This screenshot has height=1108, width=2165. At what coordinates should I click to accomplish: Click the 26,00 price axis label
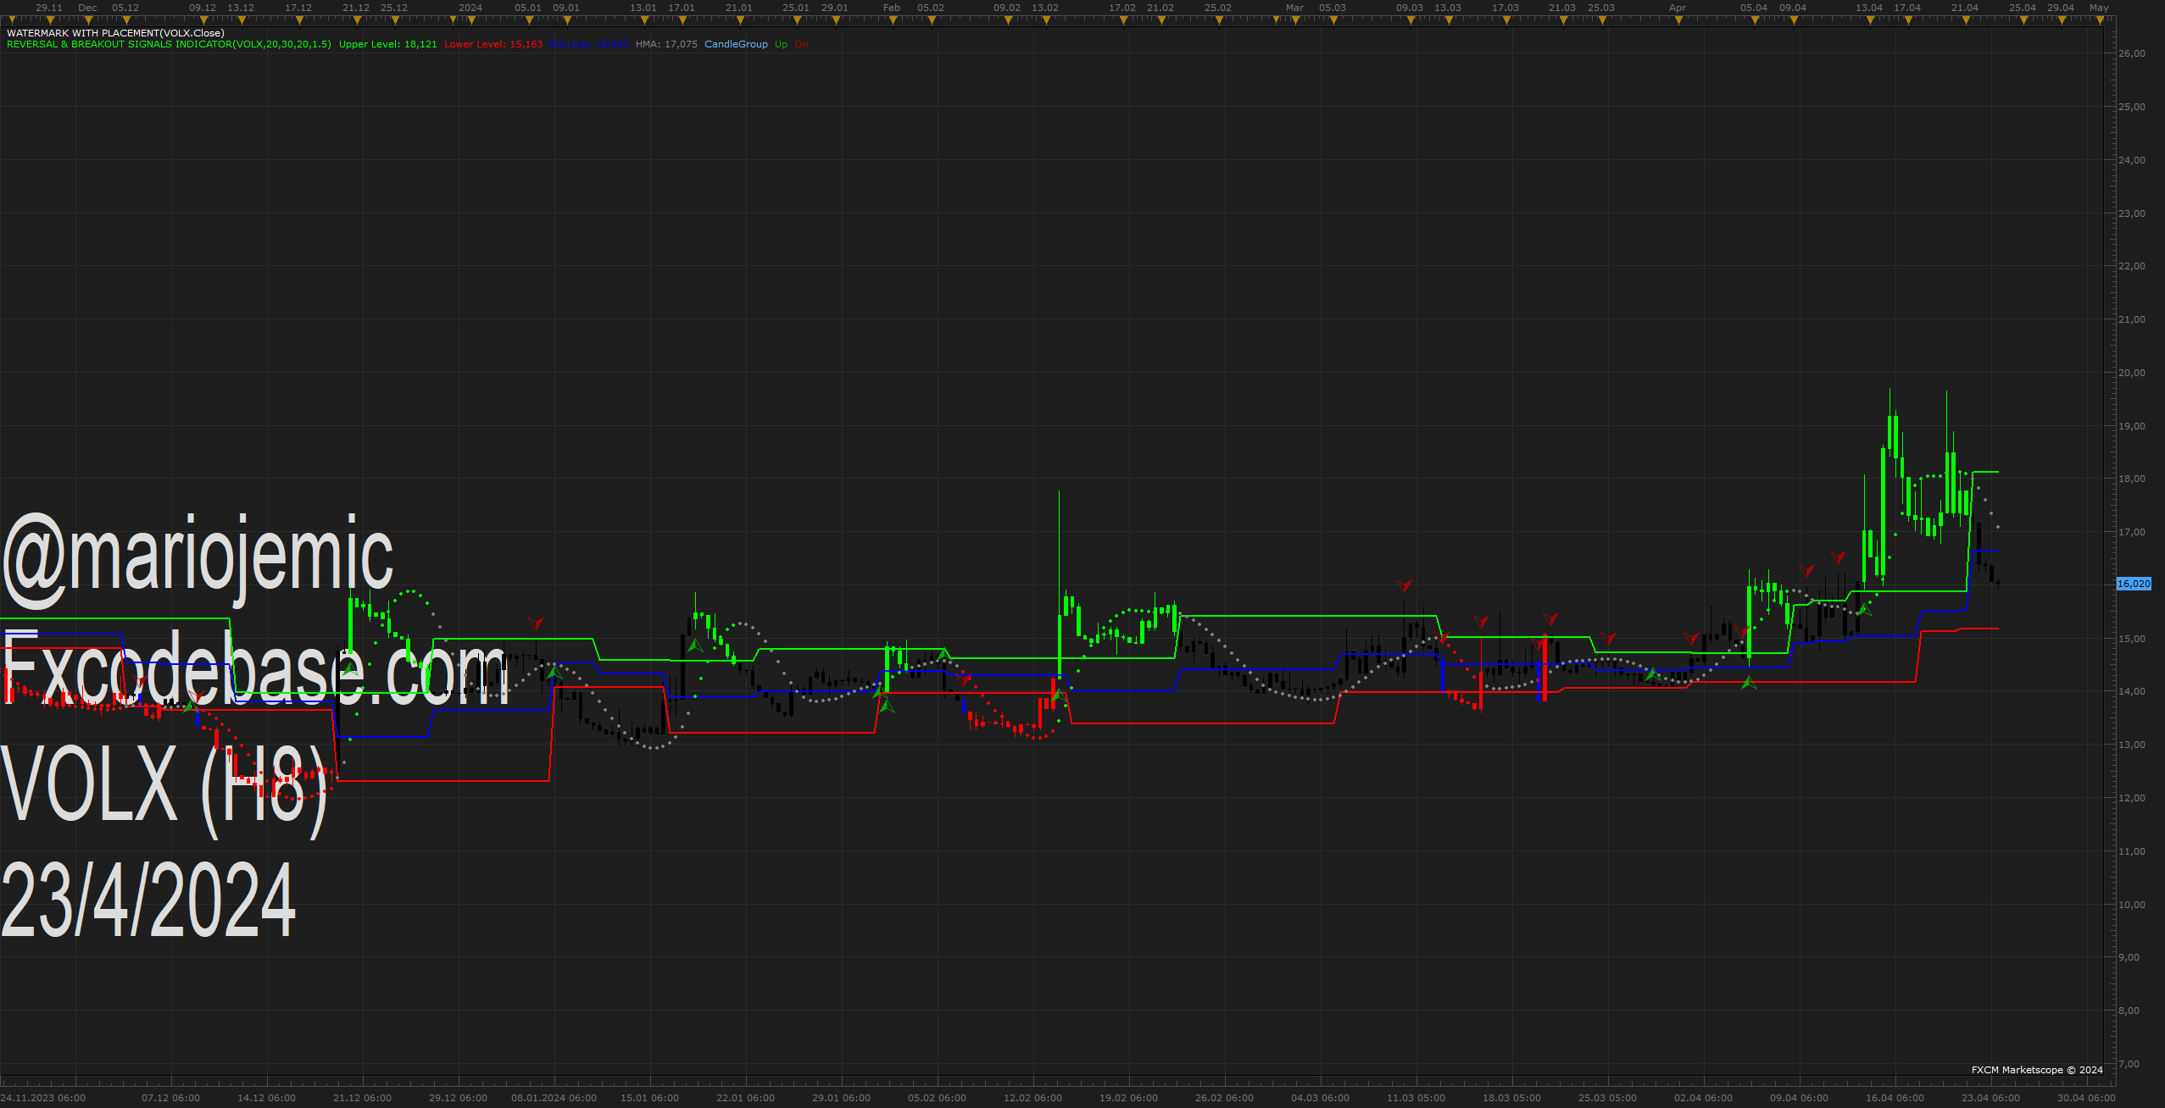click(2132, 53)
